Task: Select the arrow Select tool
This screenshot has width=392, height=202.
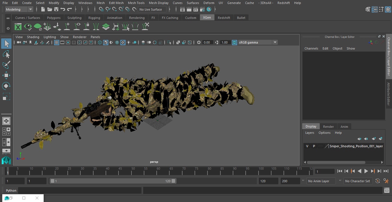Action: pyautogui.click(x=6, y=44)
